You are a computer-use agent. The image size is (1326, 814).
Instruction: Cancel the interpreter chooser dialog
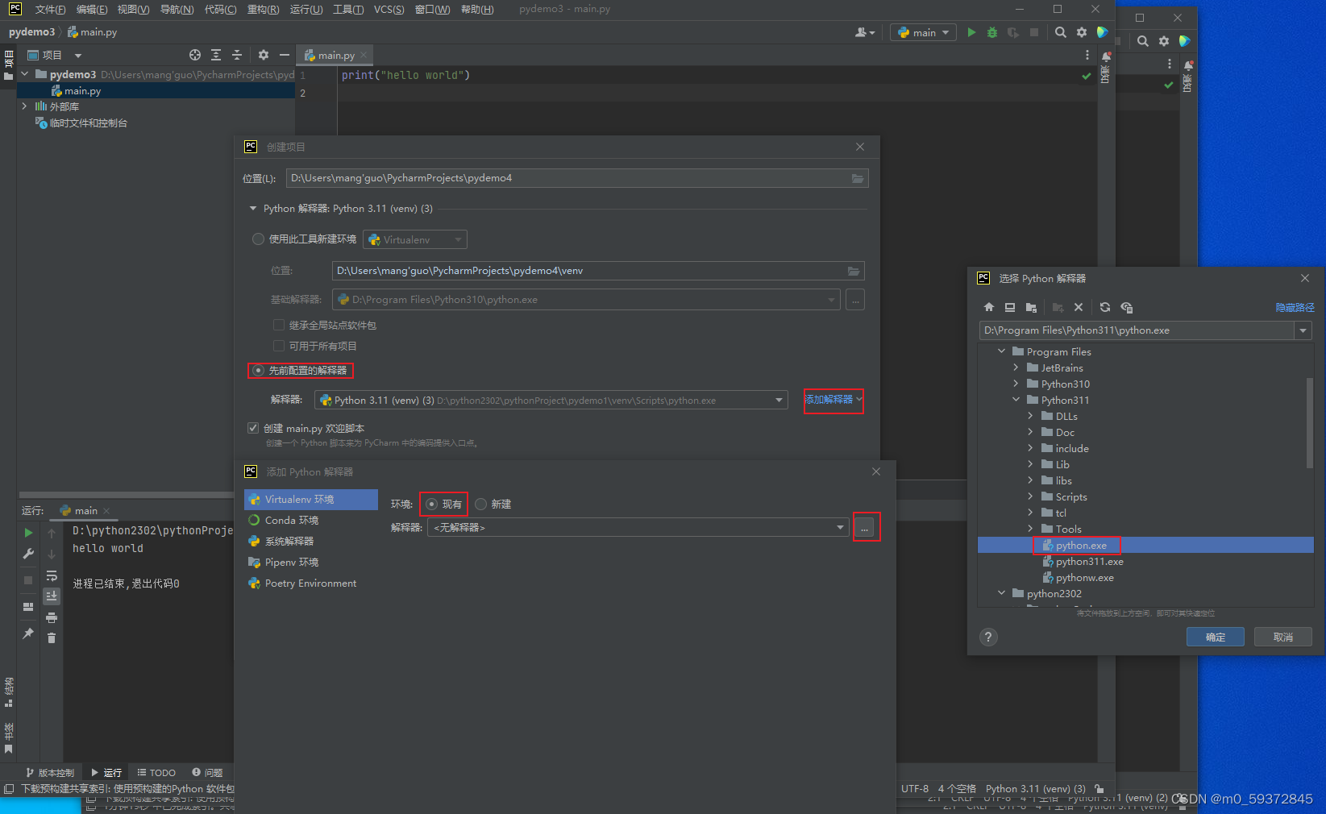[1283, 637]
